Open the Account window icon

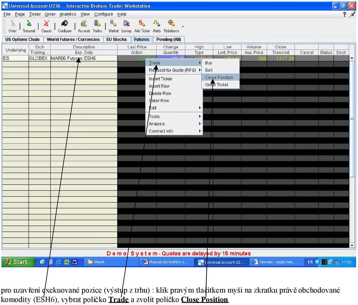click(x=84, y=26)
